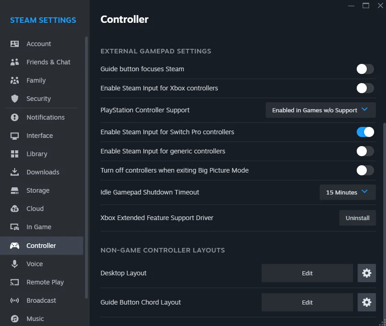
Task: Go to Storage settings
Action: coord(42,190)
